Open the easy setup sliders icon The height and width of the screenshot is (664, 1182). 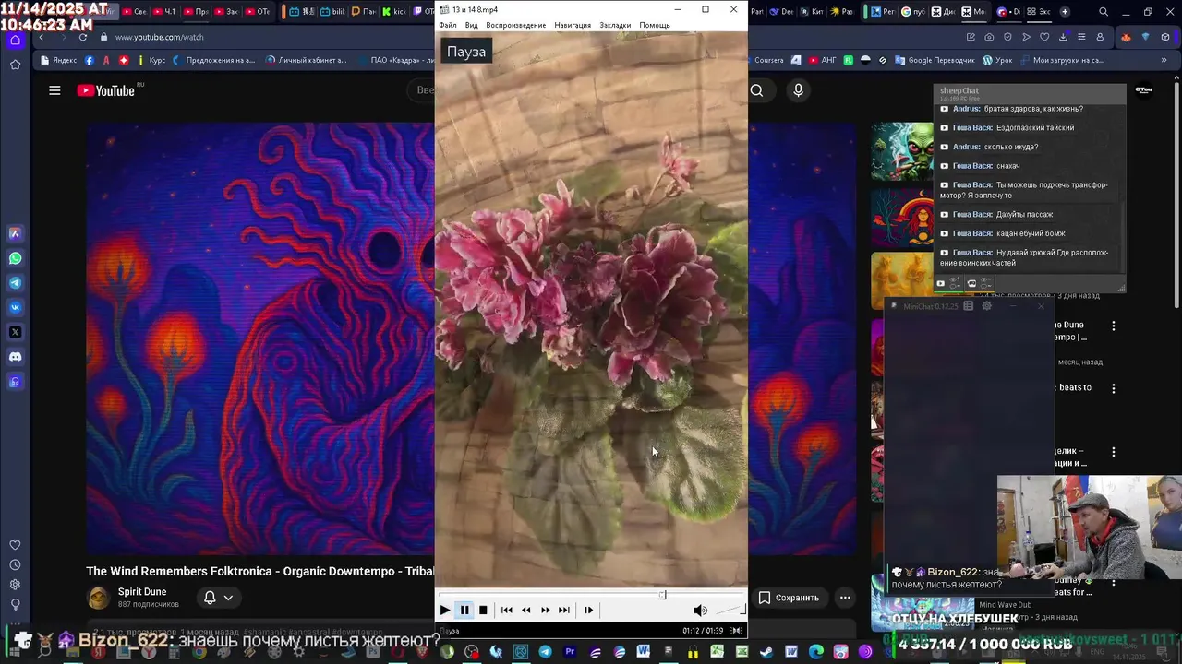(x=1081, y=37)
